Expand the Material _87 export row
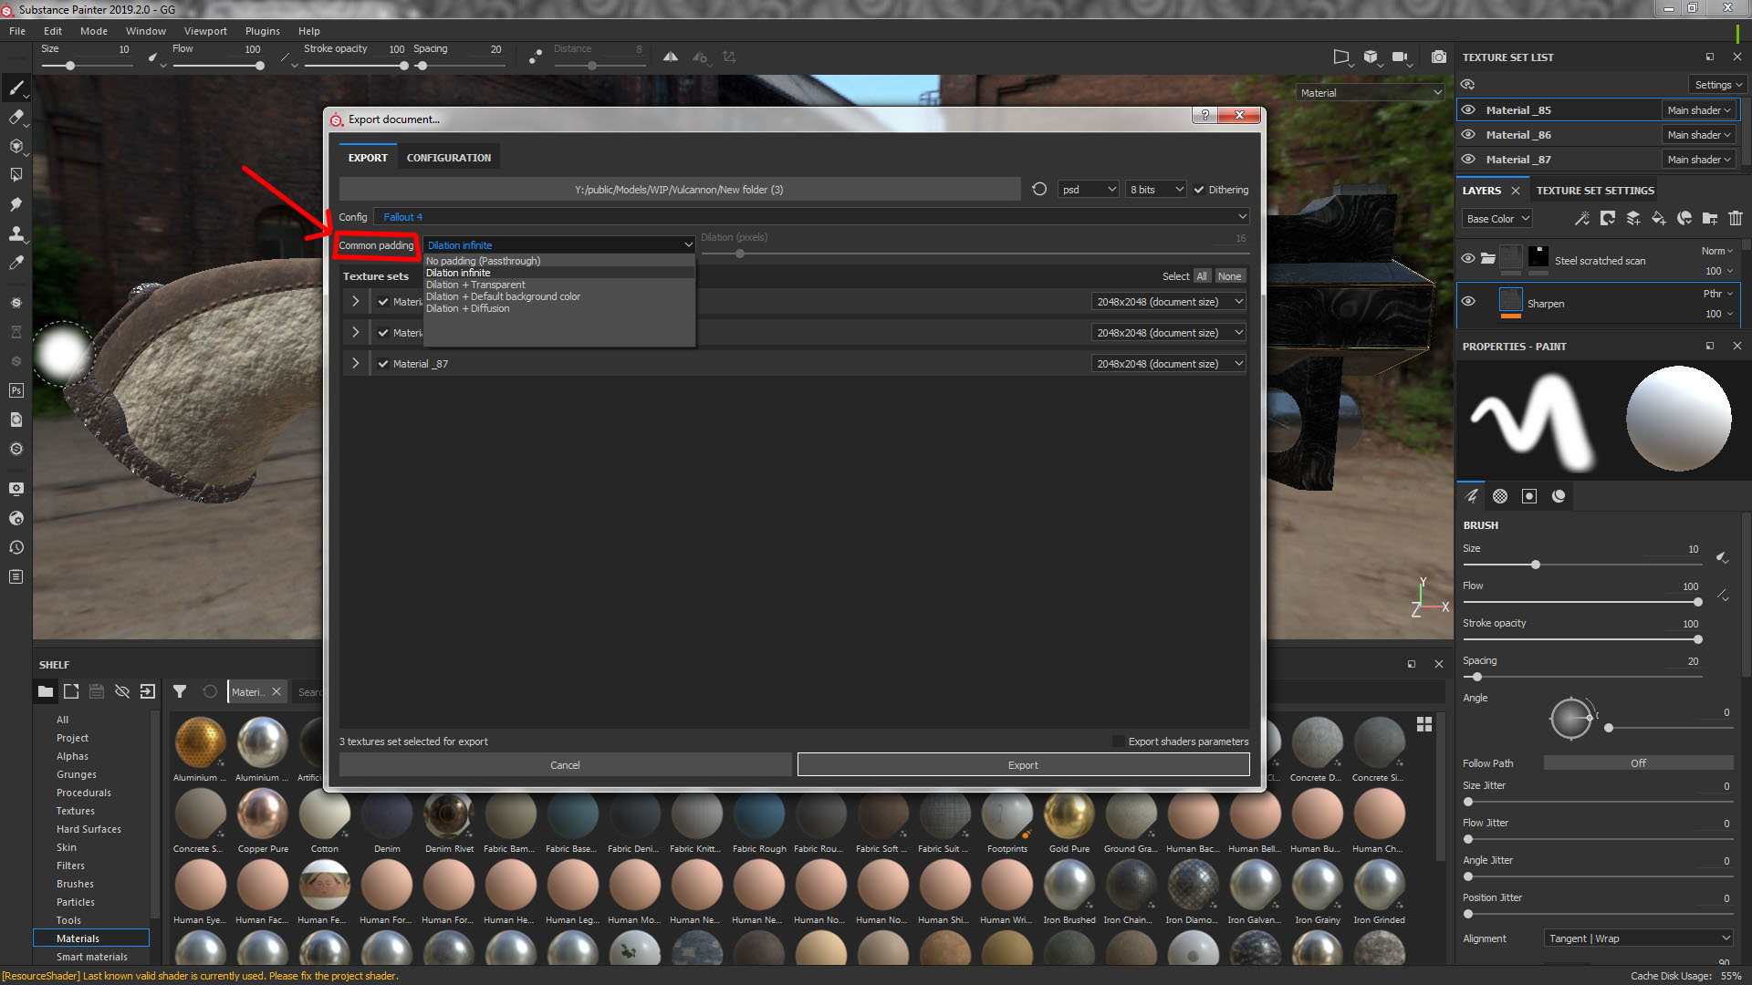This screenshot has width=1752, height=985. pos(356,364)
